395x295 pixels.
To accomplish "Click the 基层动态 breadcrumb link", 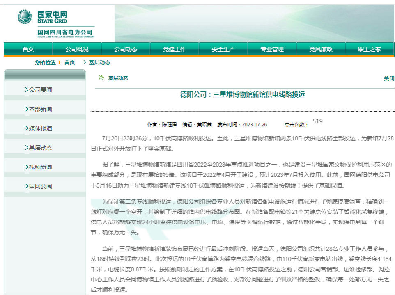I will (99, 62).
